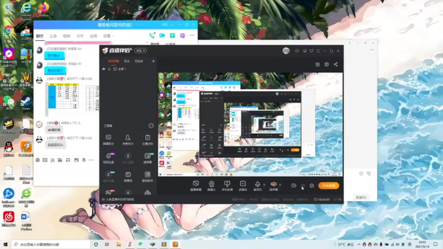Click the scissors screenshot icon in QQ chat
The image size is (443, 249).
pyautogui.click(x=53, y=160)
